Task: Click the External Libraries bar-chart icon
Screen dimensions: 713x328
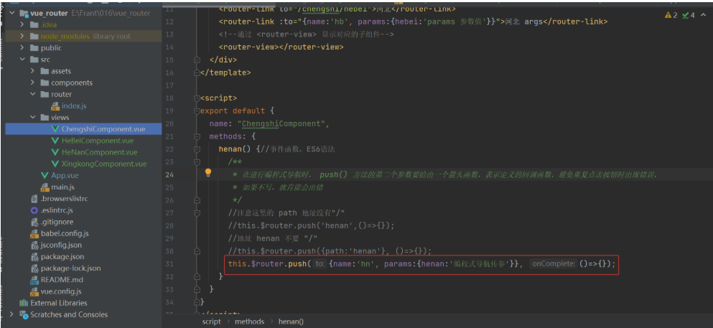Action: [x=23, y=303]
